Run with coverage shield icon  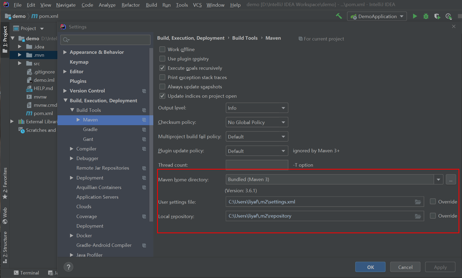437,16
